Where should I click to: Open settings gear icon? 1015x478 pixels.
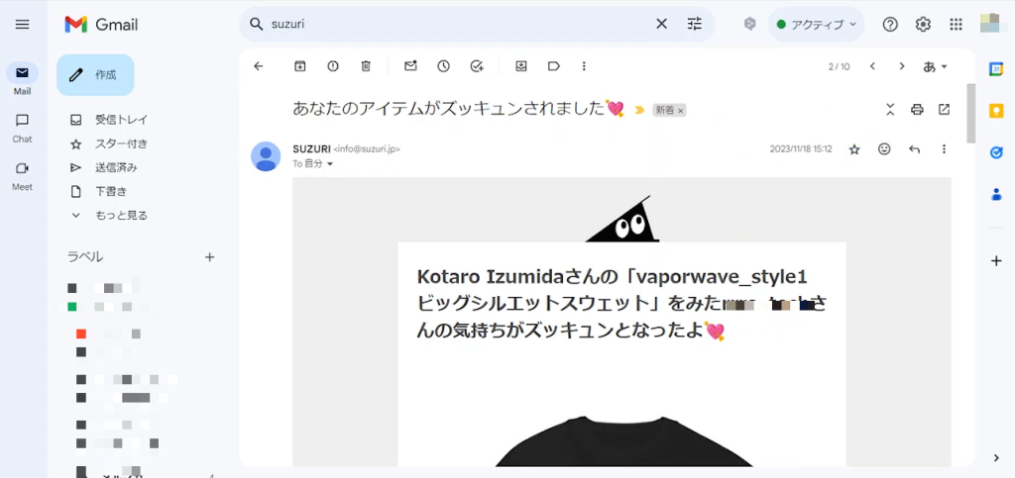923,25
